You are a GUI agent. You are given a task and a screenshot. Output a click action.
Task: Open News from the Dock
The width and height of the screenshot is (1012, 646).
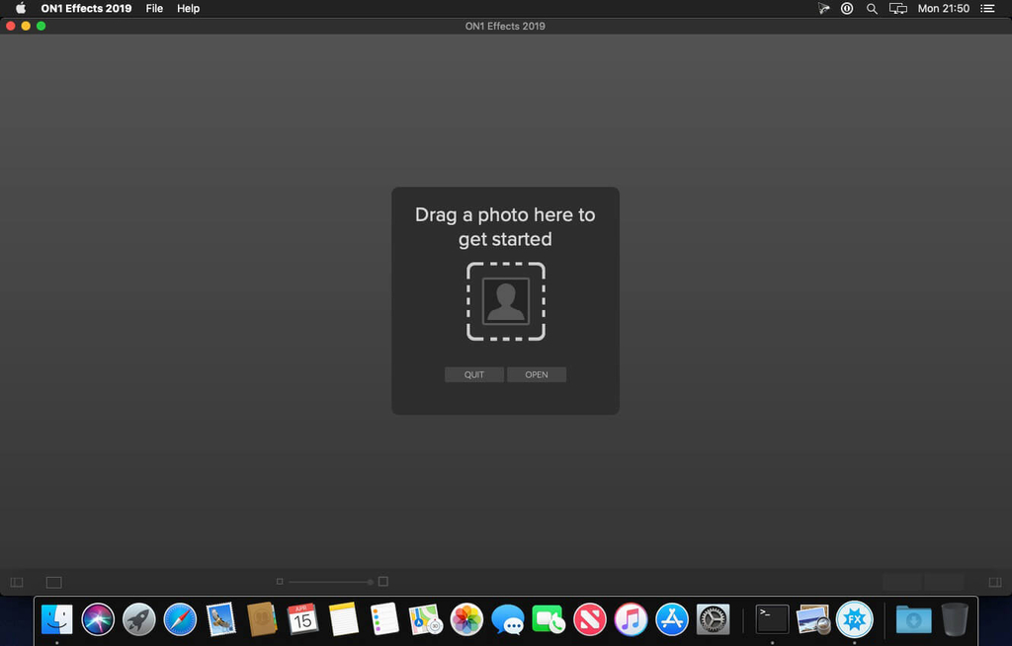coord(590,619)
